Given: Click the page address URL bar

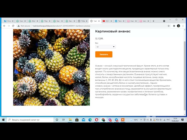Looking at the screenshot, I should tap(93, 26).
